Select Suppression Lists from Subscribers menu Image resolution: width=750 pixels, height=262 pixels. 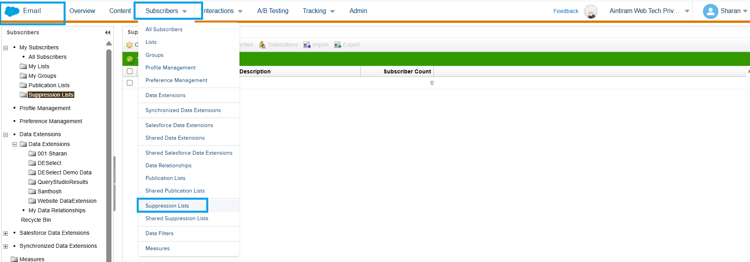click(x=167, y=206)
